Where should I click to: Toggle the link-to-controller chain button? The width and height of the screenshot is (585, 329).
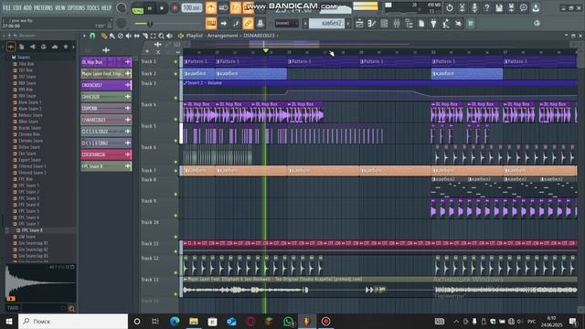[x=248, y=24]
